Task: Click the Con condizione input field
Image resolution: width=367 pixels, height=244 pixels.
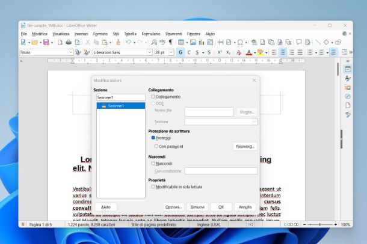Action: click(221, 171)
